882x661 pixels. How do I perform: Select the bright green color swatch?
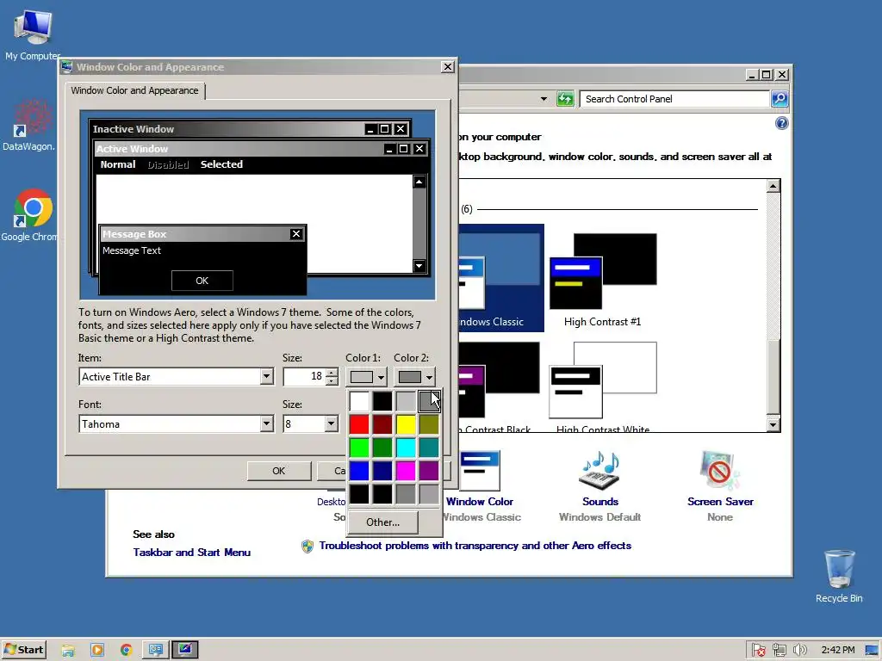click(359, 448)
